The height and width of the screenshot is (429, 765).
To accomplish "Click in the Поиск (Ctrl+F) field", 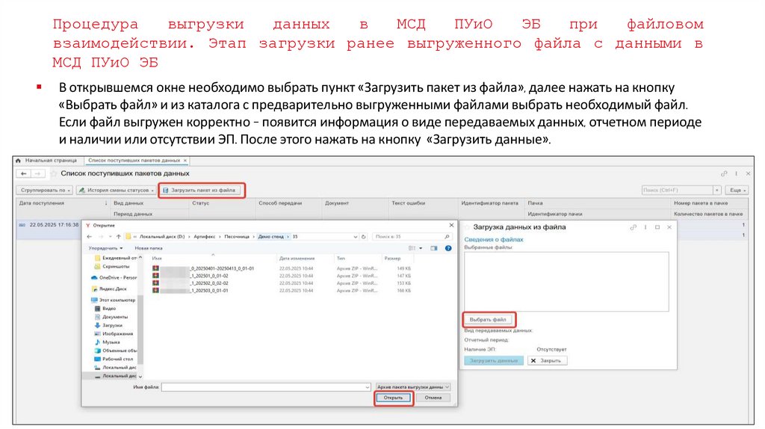I will point(677,191).
